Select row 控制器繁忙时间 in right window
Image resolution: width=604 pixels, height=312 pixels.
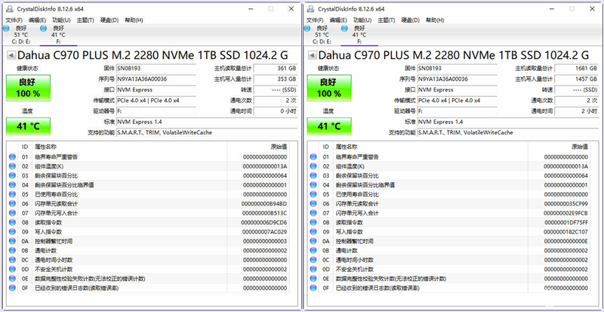pyautogui.click(x=449, y=241)
